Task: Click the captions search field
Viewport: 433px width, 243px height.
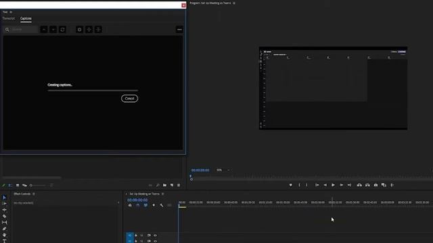Action: (x=21, y=30)
